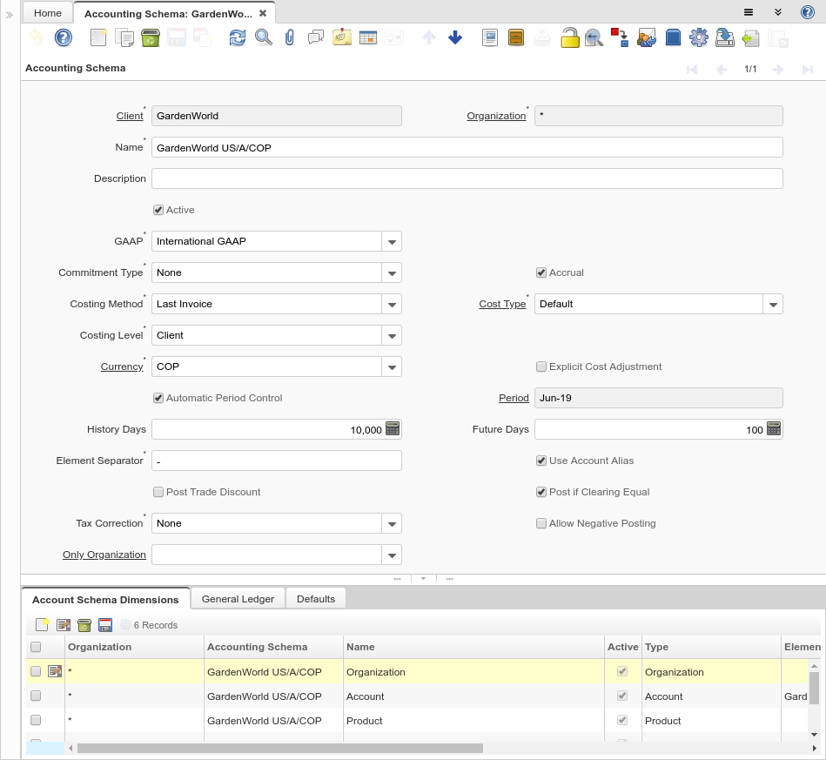826x760 pixels.
Task: Open the Archive cabinet icon
Action: (x=516, y=37)
